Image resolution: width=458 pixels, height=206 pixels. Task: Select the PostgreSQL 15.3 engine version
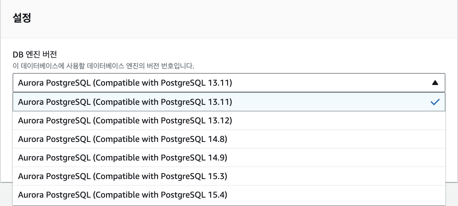pyautogui.click(x=122, y=176)
